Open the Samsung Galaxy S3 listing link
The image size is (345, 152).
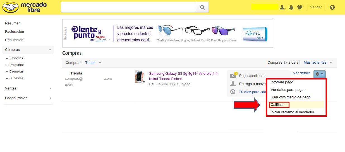tap(183, 76)
